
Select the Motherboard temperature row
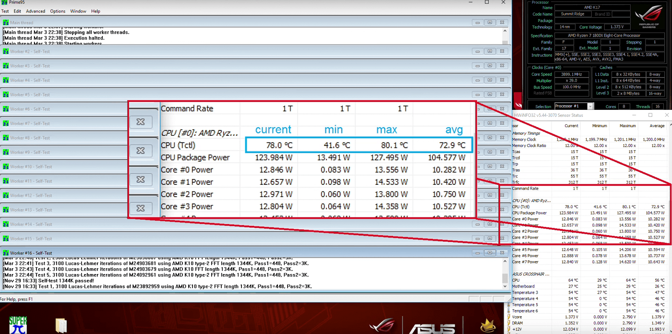tap(589, 286)
